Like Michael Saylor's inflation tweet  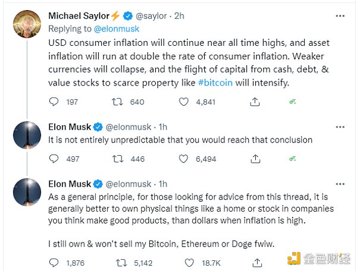[x=184, y=102]
